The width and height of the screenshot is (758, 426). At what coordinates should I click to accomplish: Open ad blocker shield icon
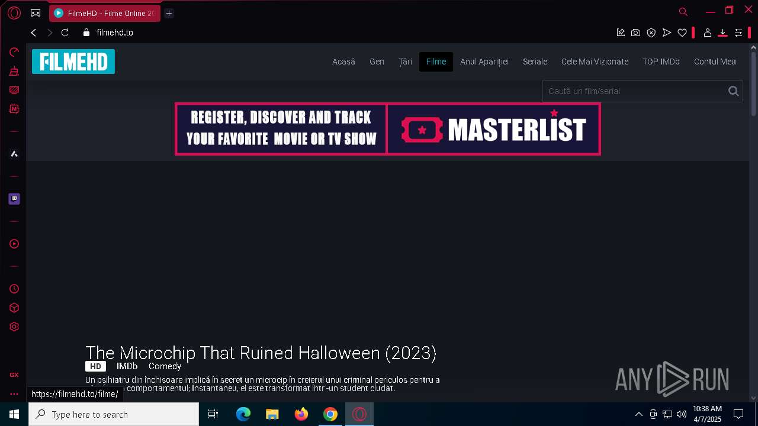651,33
